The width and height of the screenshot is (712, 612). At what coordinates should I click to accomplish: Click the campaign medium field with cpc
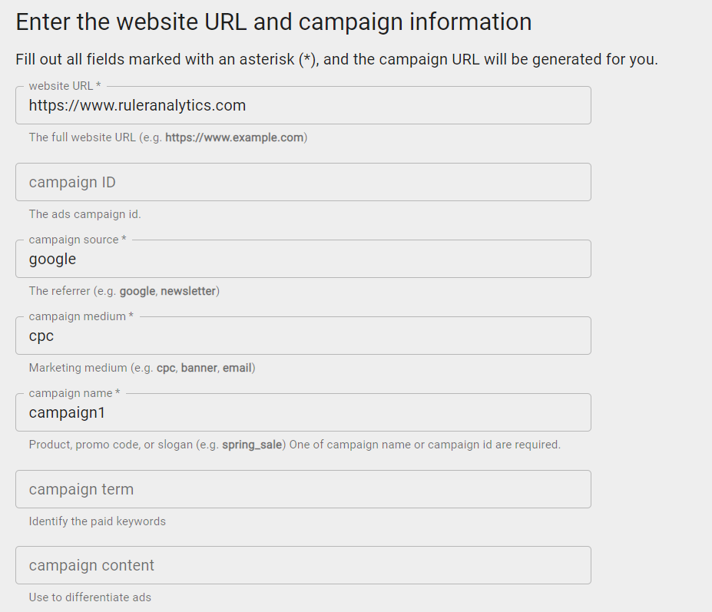(303, 336)
